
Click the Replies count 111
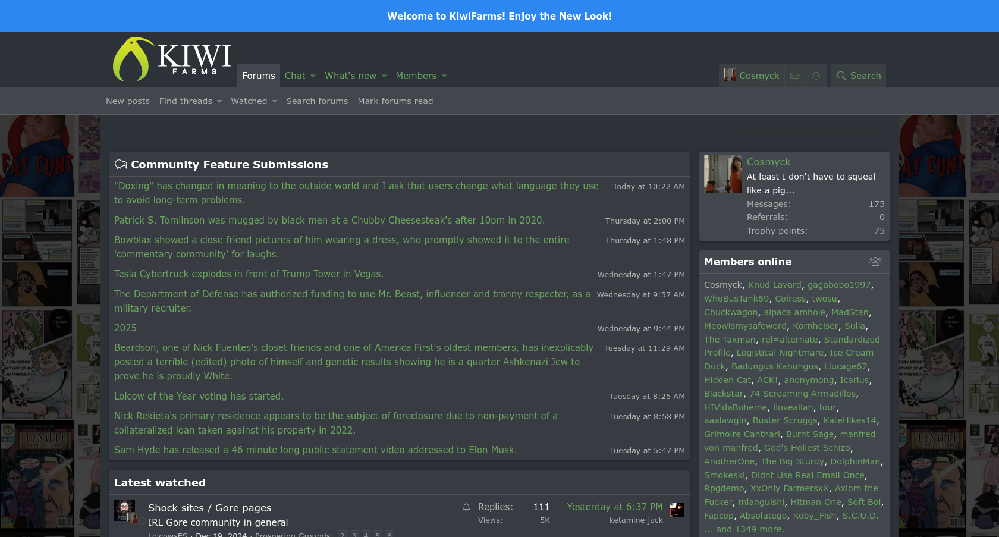(x=541, y=507)
